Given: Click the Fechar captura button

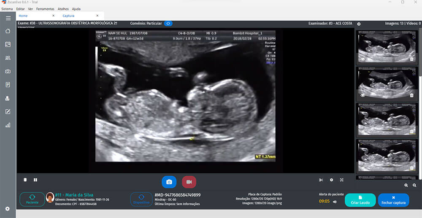Looking at the screenshot, I should (393, 200).
